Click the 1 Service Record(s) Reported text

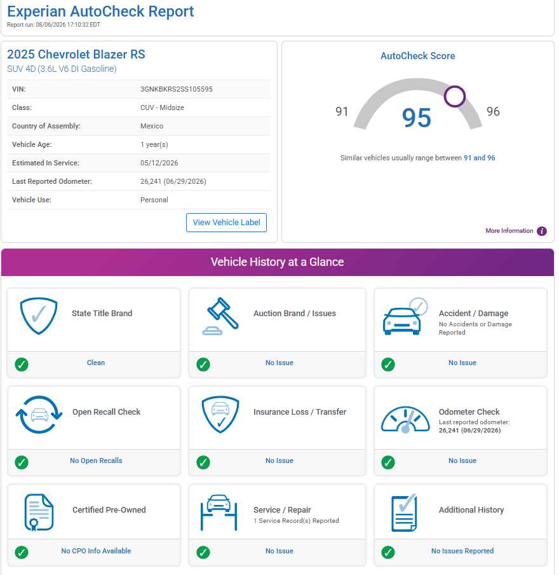click(296, 521)
